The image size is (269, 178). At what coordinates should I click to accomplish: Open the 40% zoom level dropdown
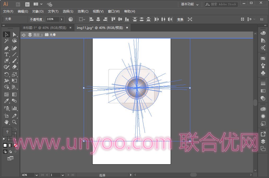37,175
